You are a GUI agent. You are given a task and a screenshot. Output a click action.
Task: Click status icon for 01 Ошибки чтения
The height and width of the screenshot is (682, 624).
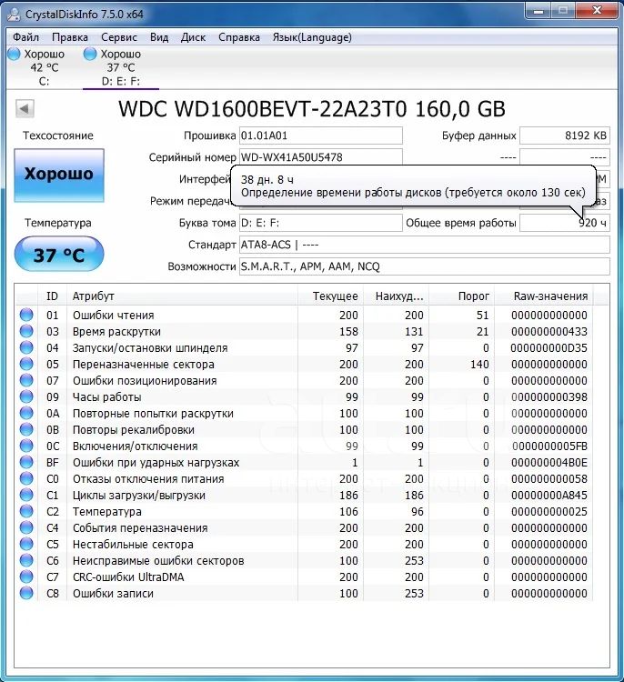point(26,315)
